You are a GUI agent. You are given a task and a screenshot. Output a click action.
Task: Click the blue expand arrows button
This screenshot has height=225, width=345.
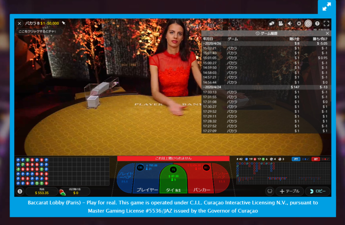tap(327, 7)
